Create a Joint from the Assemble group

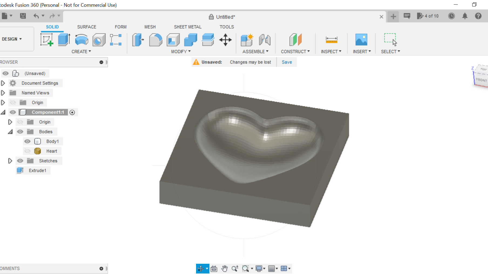point(265,40)
